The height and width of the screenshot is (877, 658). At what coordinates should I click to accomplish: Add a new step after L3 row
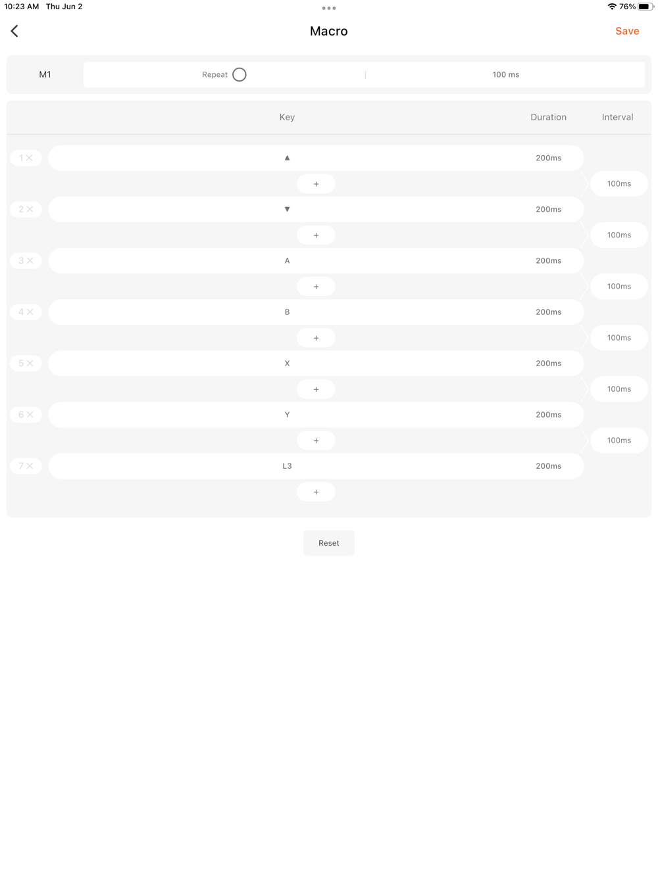tap(316, 491)
